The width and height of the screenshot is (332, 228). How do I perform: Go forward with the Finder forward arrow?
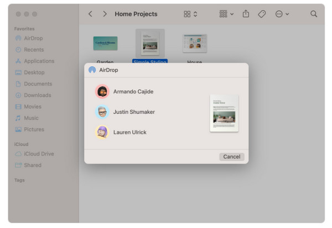105,14
